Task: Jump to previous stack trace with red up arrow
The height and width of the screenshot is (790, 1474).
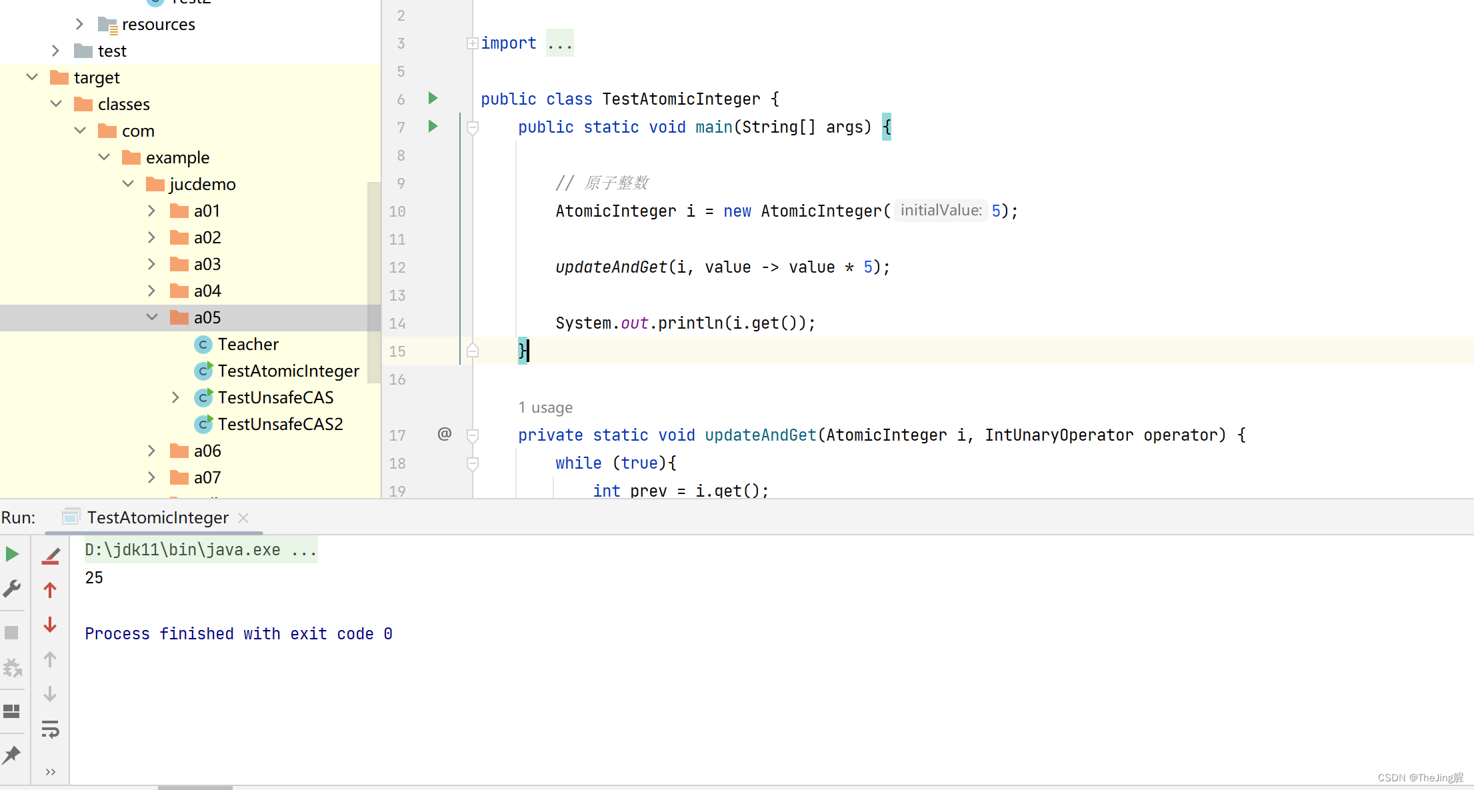Action: tap(50, 590)
